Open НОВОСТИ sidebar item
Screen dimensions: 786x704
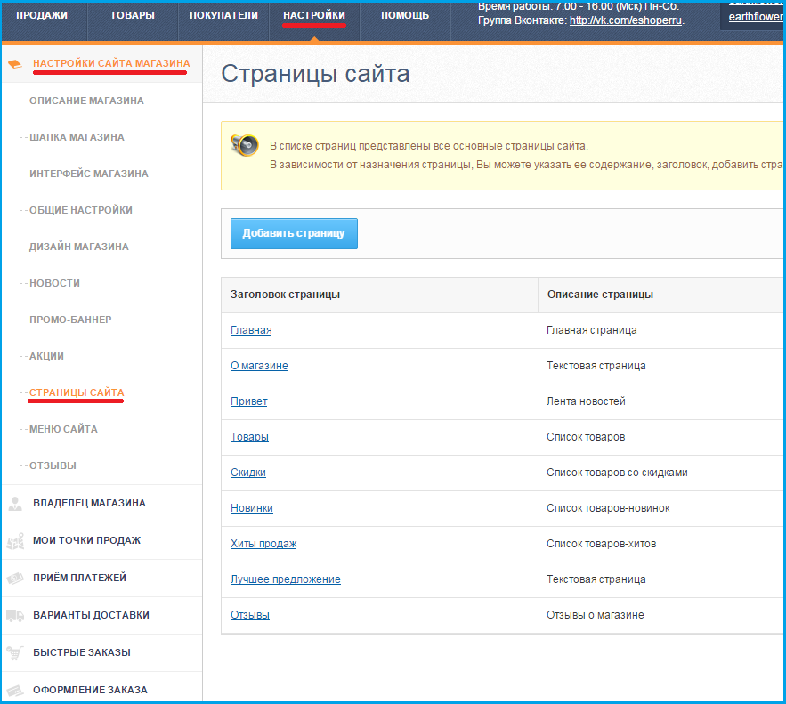[x=54, y=283]
